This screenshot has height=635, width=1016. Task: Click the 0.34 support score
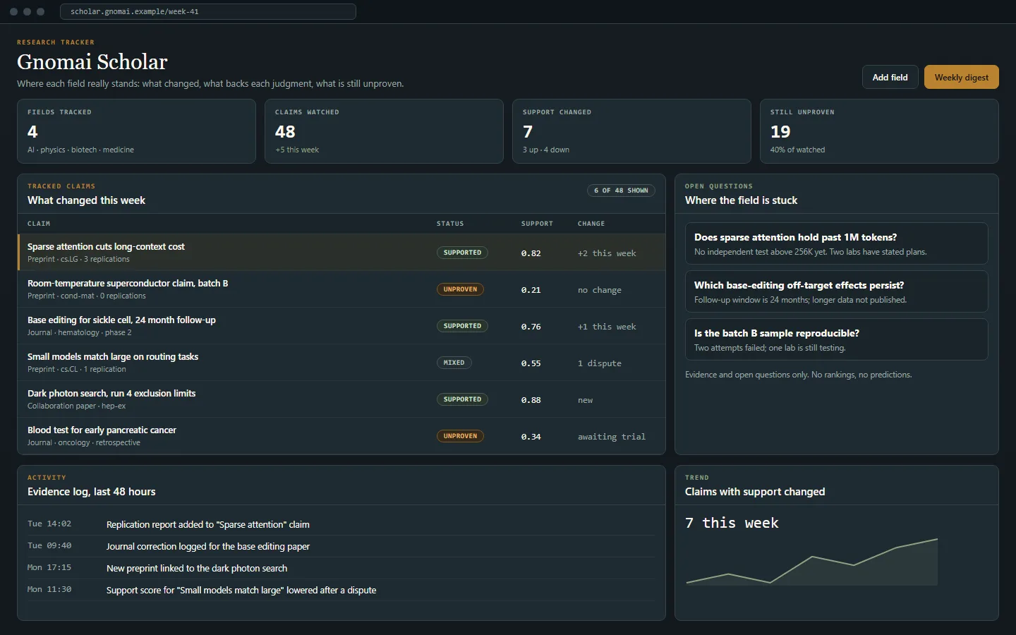531,437
